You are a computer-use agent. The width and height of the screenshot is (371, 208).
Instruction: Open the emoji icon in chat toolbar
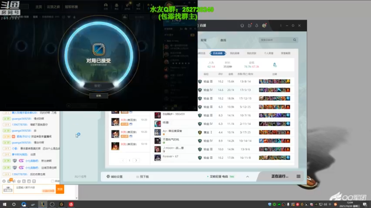pos(4,181)
